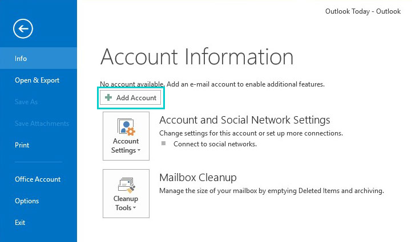The image size is (412, 242).
Task: Click the back arrow circle icon
Action: click(x=23, y=28)
